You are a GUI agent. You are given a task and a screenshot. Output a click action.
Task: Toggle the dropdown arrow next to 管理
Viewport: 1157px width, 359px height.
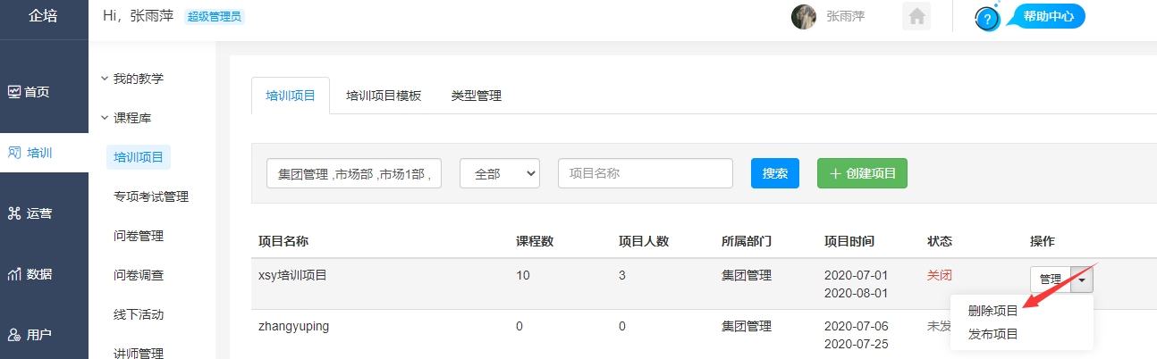pos(1081,280)
